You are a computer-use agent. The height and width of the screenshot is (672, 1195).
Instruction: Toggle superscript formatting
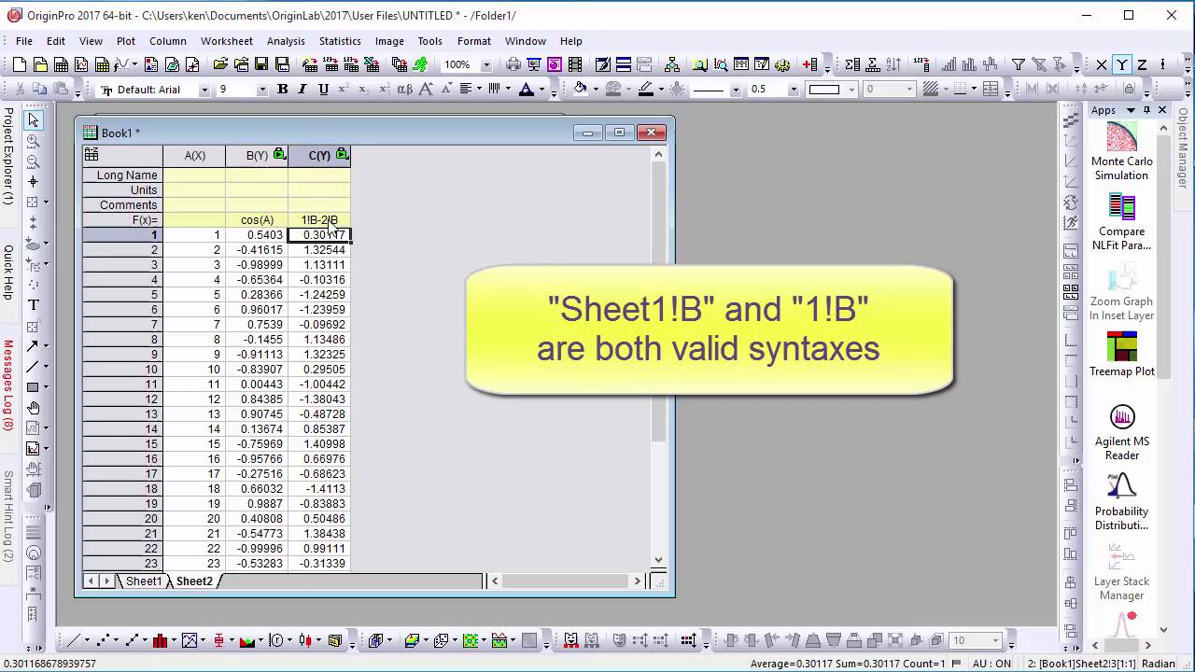[344, 90]
